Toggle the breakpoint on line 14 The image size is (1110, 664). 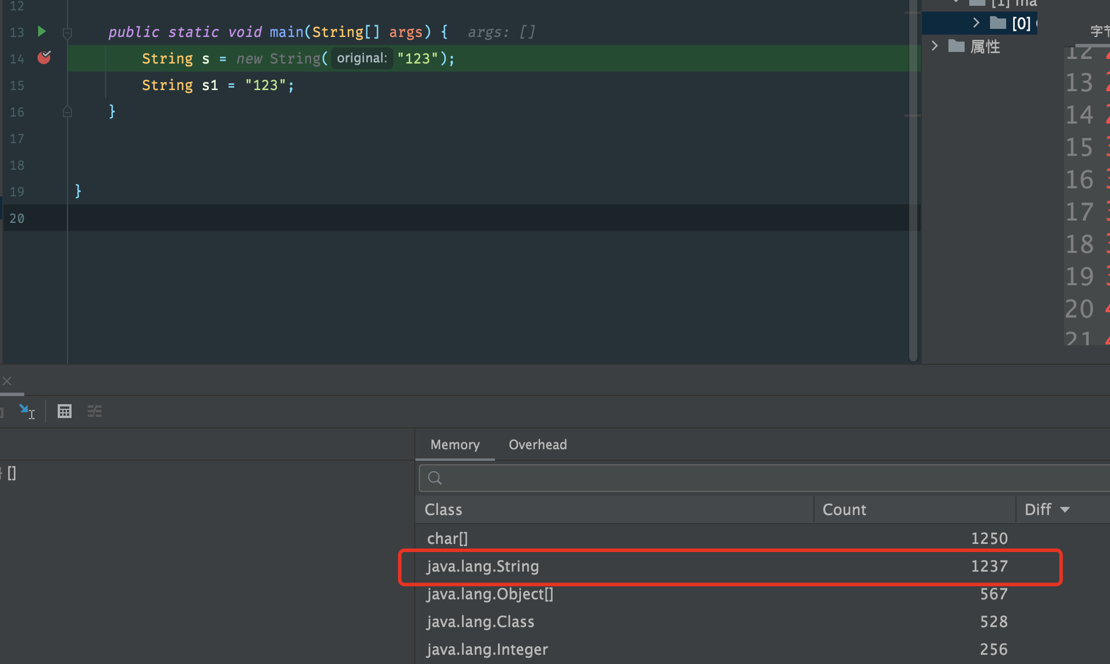[x=44, y=57]
